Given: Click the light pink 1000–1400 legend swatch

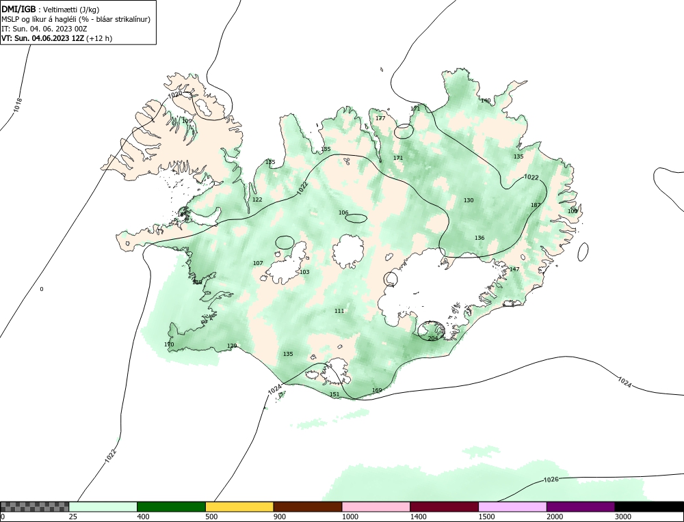Looking at the screenshot, I should [x=376, y=507].
